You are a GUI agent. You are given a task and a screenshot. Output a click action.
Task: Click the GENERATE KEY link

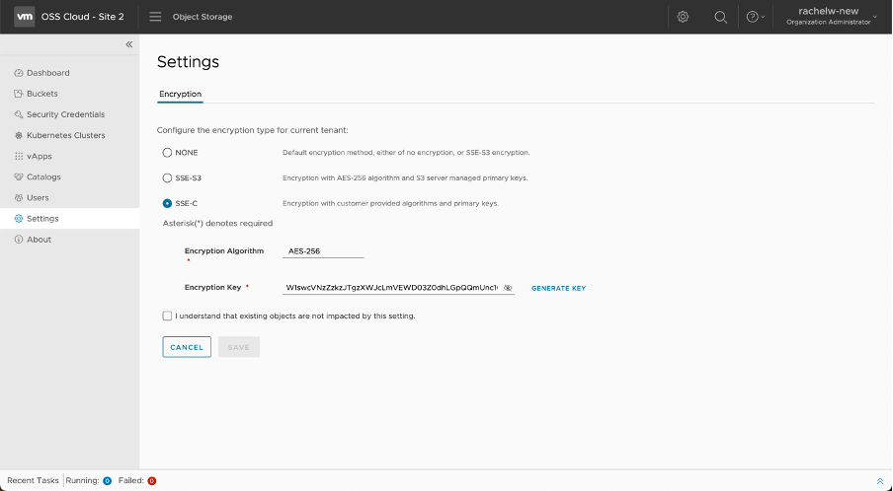[558, 288]
